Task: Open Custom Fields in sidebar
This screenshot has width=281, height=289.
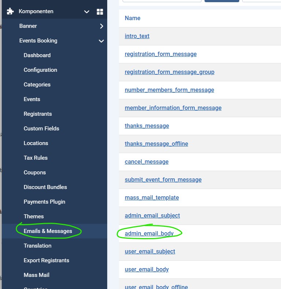Action: (x=41, y=129)
